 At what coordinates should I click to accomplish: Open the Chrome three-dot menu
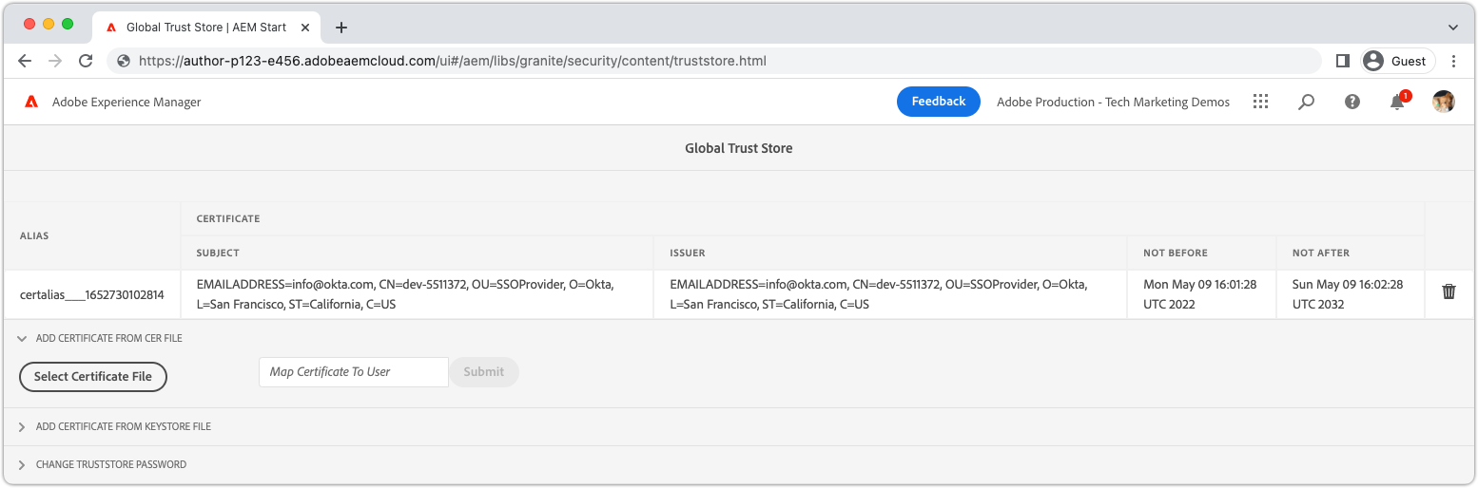coord(1454,61)
